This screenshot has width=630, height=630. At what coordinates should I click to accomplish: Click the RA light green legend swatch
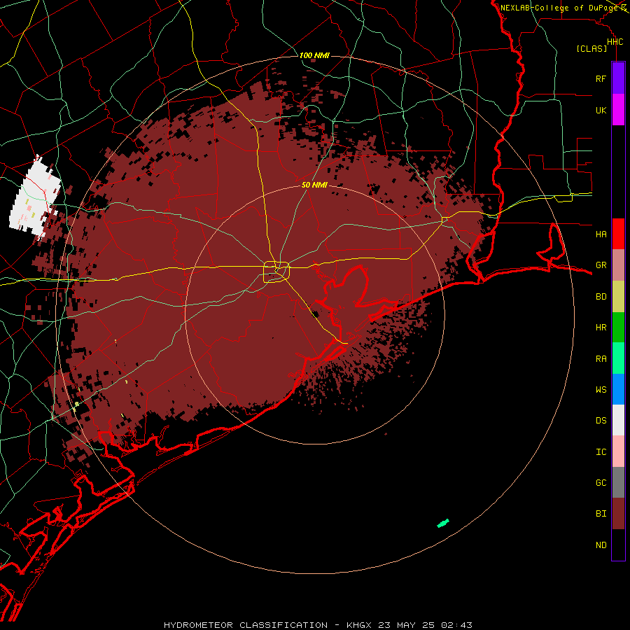(618, 358)
